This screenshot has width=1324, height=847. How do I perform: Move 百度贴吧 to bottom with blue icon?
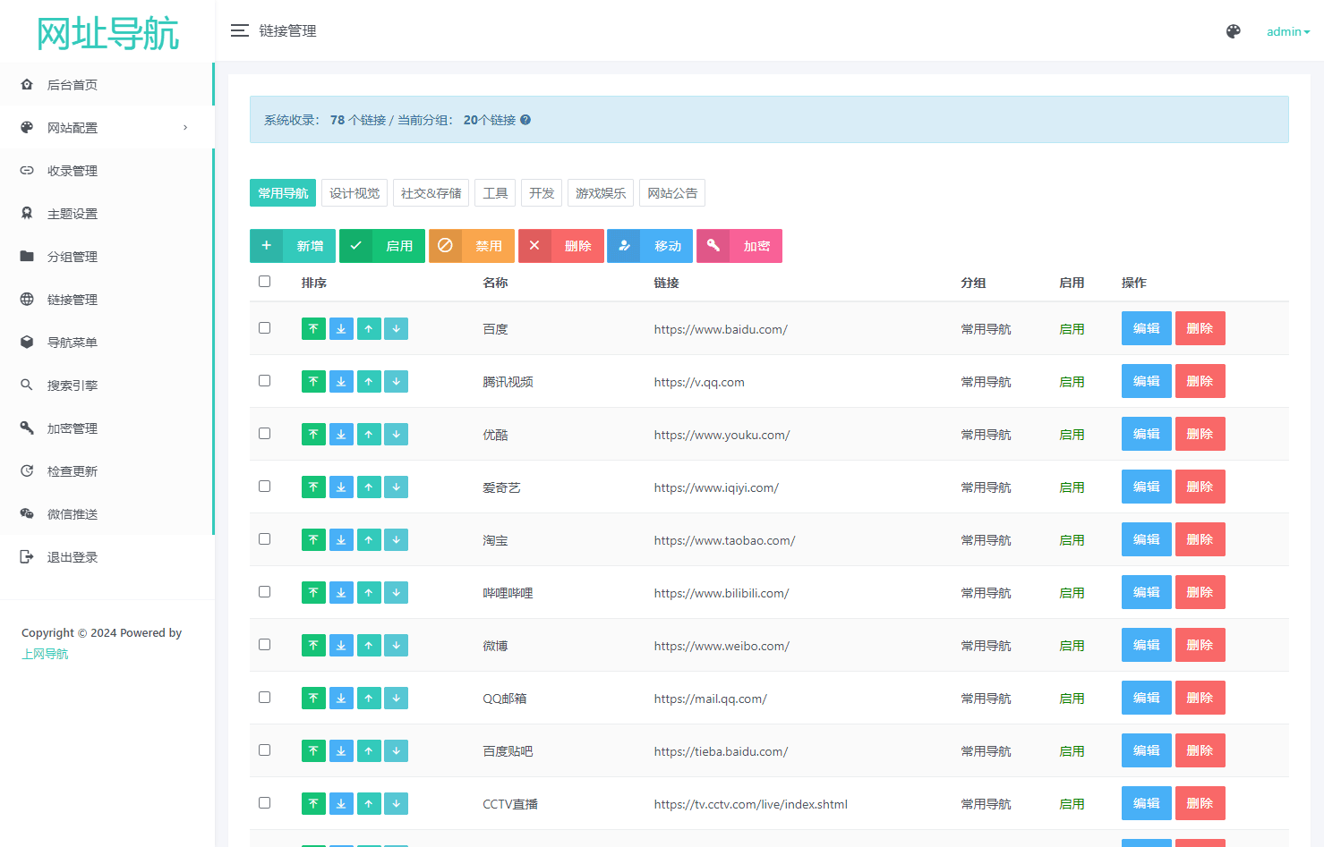(x=341, y=751)
